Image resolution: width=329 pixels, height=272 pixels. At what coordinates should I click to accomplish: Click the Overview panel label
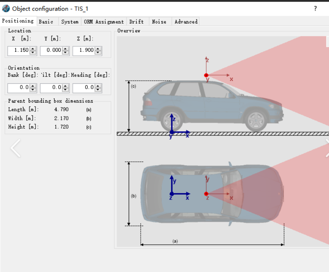[x=129, y=31]
